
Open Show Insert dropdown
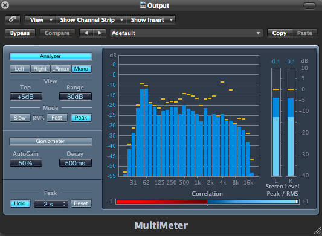click(x=151, y=20)
